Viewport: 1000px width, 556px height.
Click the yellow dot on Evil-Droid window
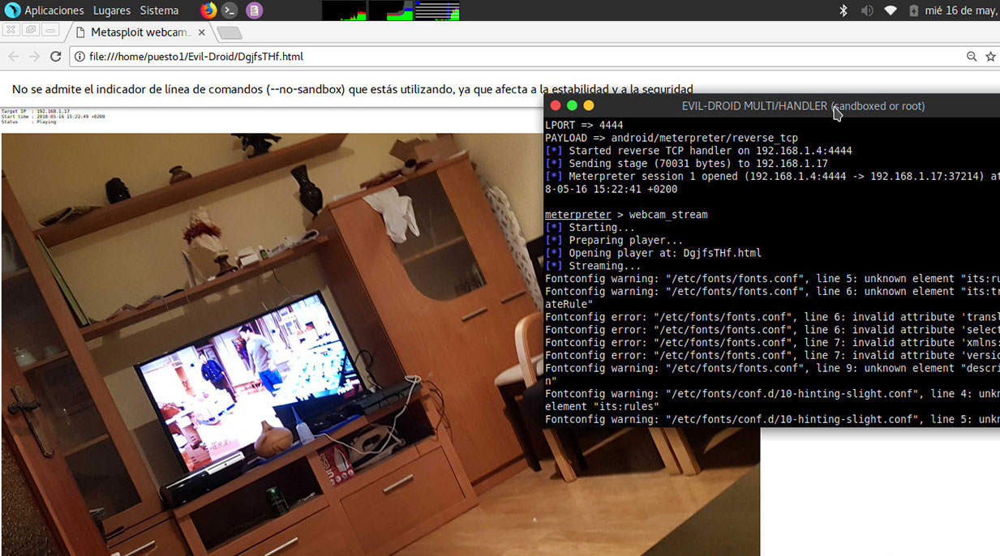point(589,105)
